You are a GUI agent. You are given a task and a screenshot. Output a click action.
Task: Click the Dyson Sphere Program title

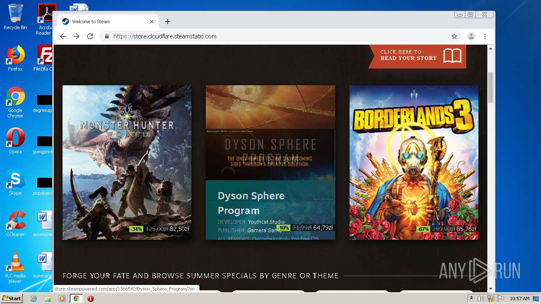click(251, 203)
